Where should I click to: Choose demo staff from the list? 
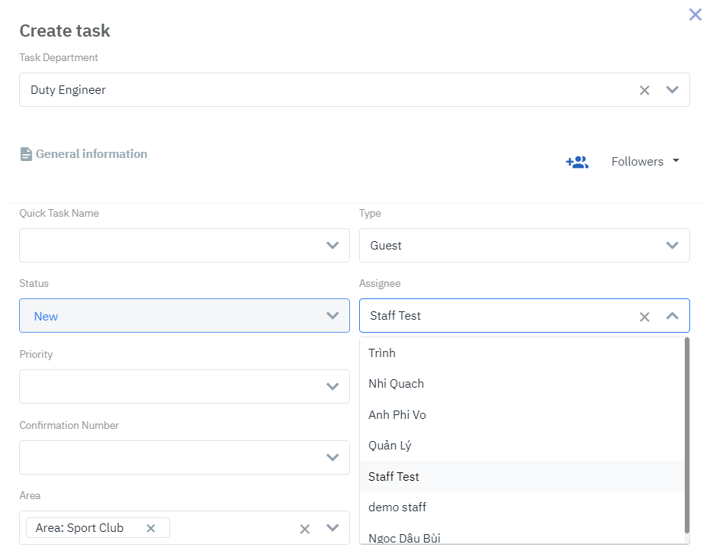point(397,507)
